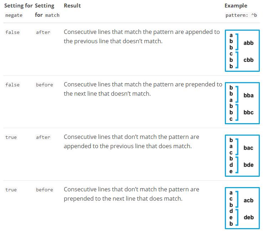The height and width of the screenshot is (231, 268).
Task: Select the "after" value in the first false row
Action: click(43, 32)
